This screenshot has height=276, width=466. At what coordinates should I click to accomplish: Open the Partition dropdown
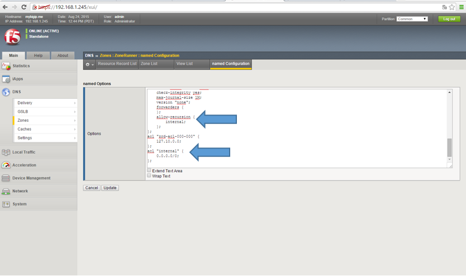(412, 19)
